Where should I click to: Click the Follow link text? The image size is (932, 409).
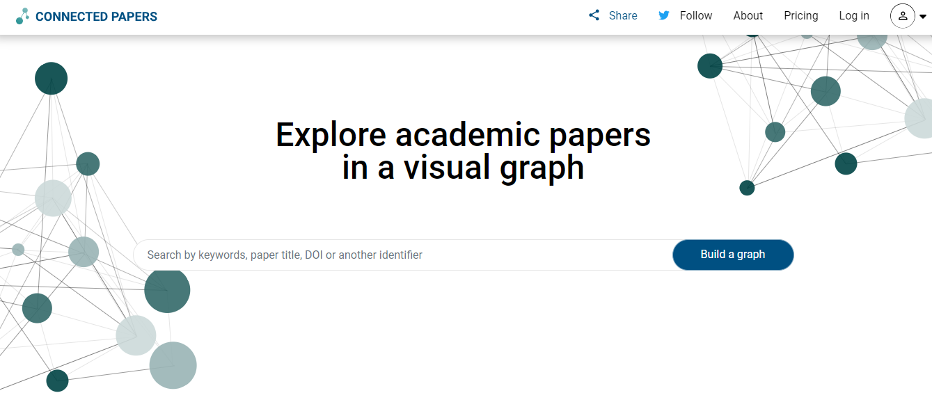click(x=696, y=16)
